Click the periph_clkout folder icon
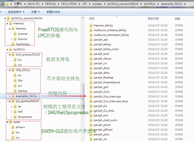Viewport: 194px width, 142px height. (91, 59)
